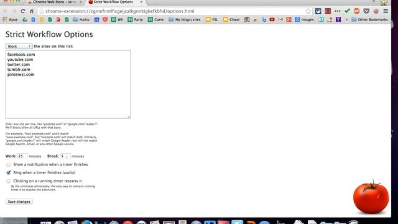Open the Pocket extension icon in the toolbar

click(366, 11)
